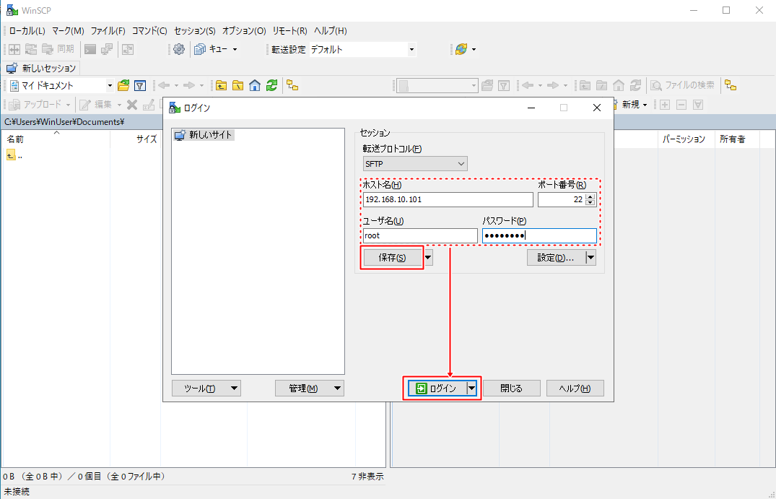Open the dropdown arrow beside 保存 button
The image size is (776, 499).
click(x=428, y=258)
